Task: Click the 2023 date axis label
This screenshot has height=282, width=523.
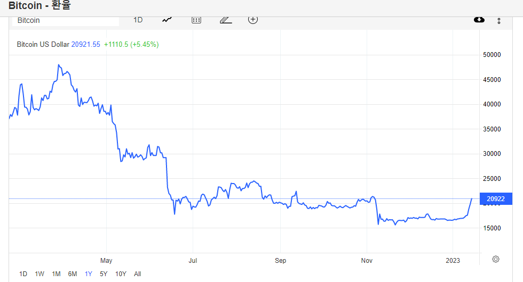Action: pyautogui.click(x=453, y=260)
